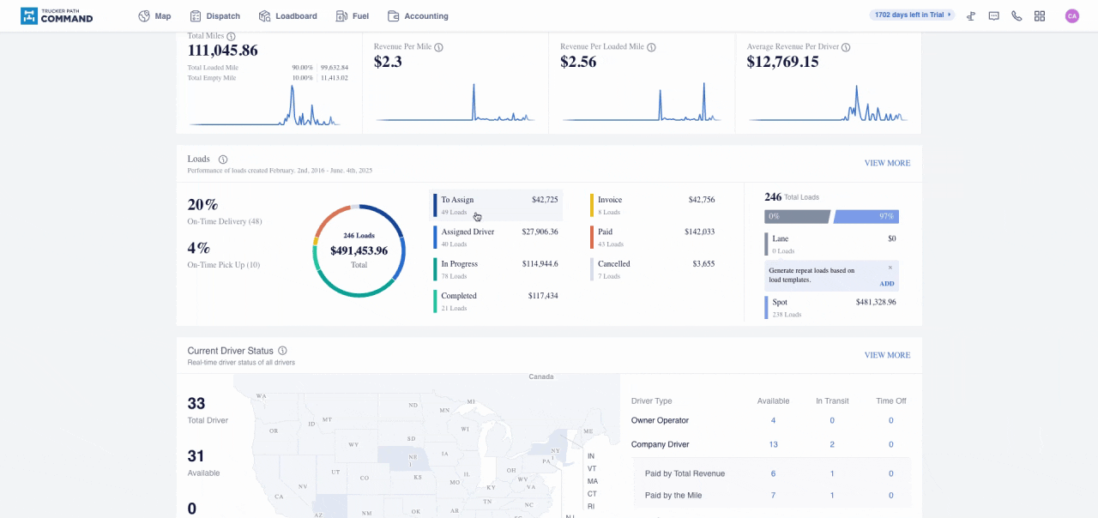Dismiss the repeat loads tip box
Viewport: 1098px width, 518px height.
890,268
